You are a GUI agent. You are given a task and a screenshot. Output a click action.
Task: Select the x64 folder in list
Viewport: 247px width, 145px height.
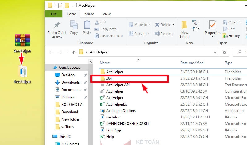click(x=109, y=78)
